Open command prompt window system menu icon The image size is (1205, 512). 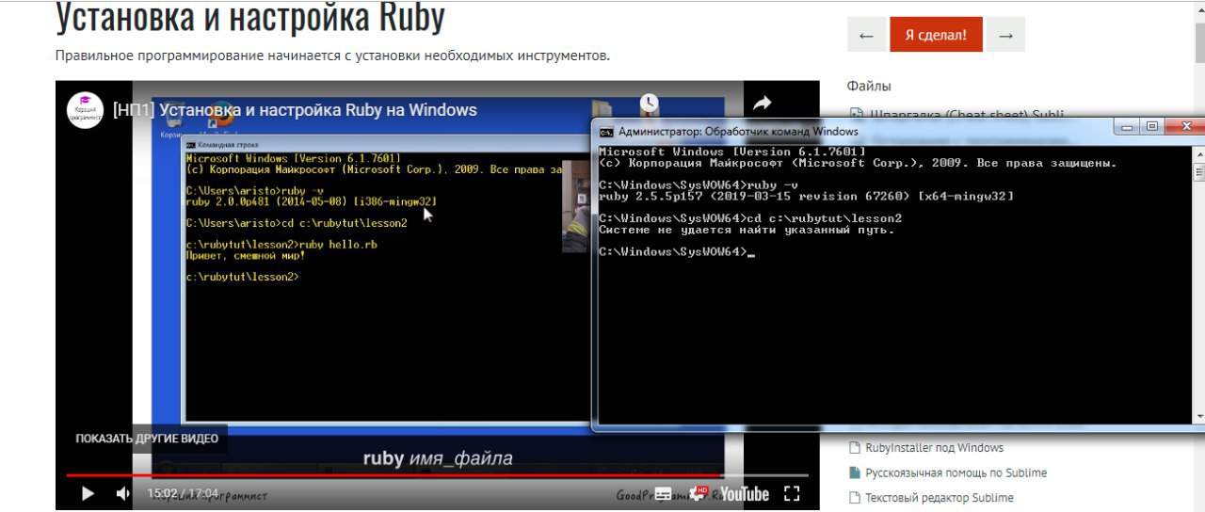607,132
